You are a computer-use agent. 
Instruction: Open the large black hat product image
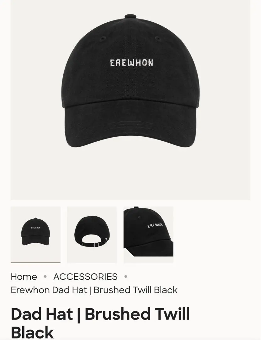[130, 100]
